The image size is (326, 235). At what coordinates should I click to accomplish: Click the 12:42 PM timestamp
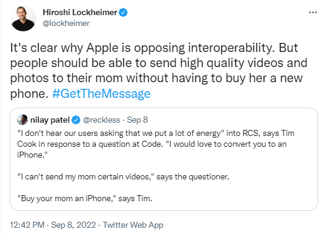pyautogui.click(x=27, y=225)
